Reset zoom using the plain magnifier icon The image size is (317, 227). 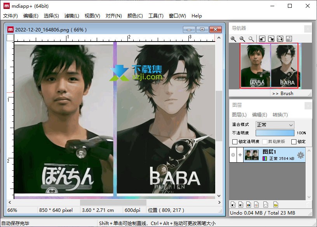pyautogui.click(x=251, y=39)
